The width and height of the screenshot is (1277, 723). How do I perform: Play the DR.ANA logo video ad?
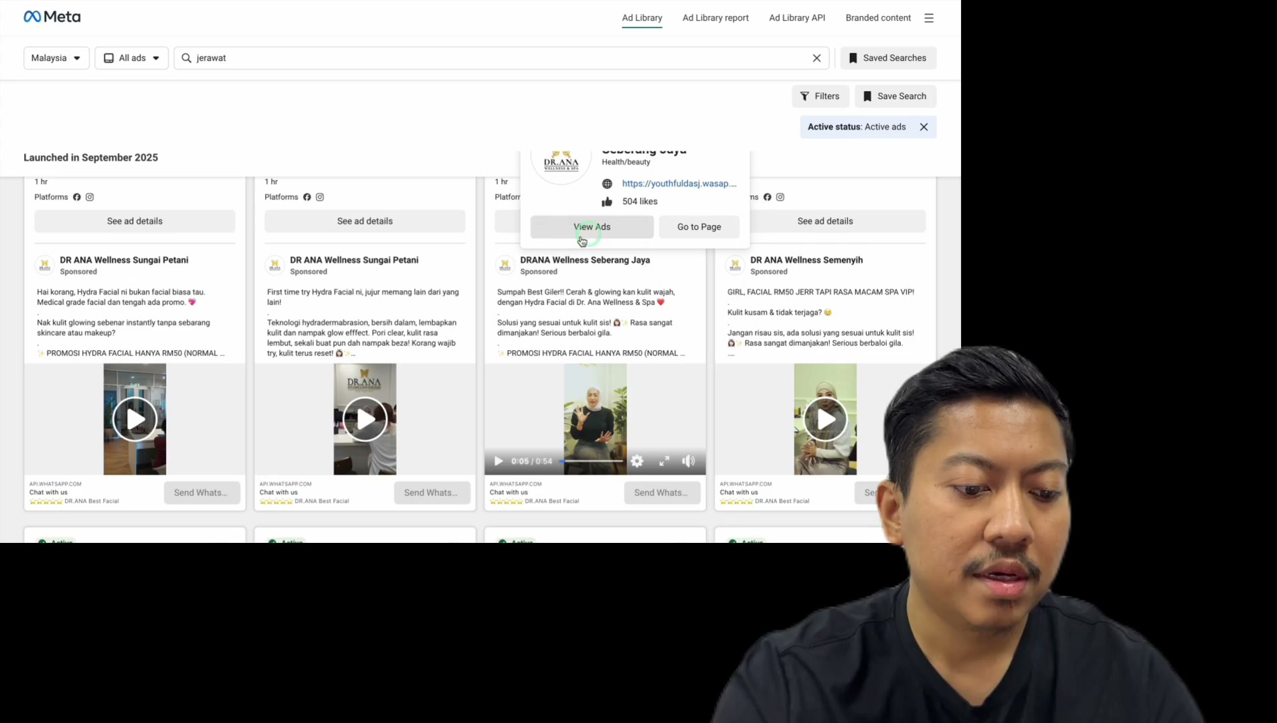click(x=365, y=420)
